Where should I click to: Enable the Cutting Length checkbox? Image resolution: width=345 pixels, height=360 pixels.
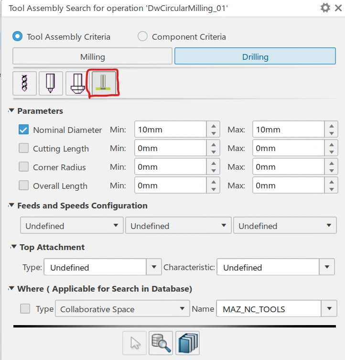click(24, 148)
